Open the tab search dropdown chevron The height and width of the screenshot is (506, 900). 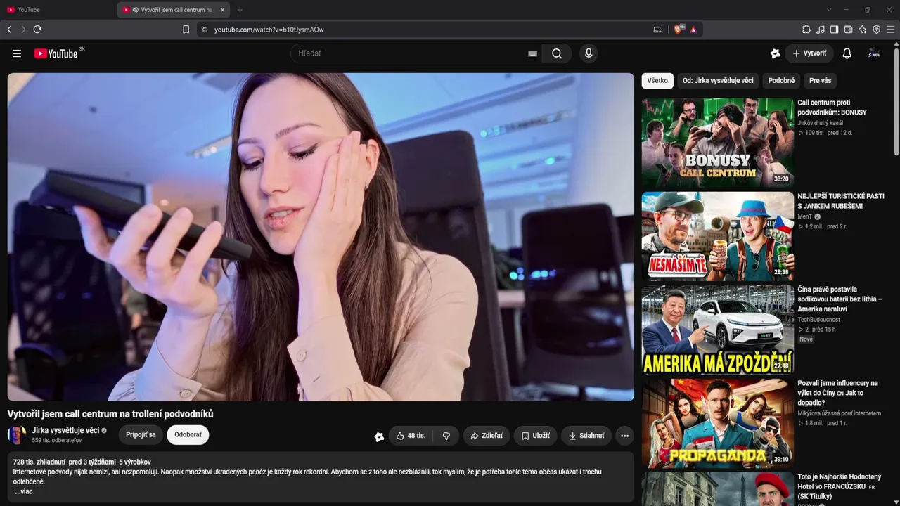pyautogui.click(x=829, y=10)
